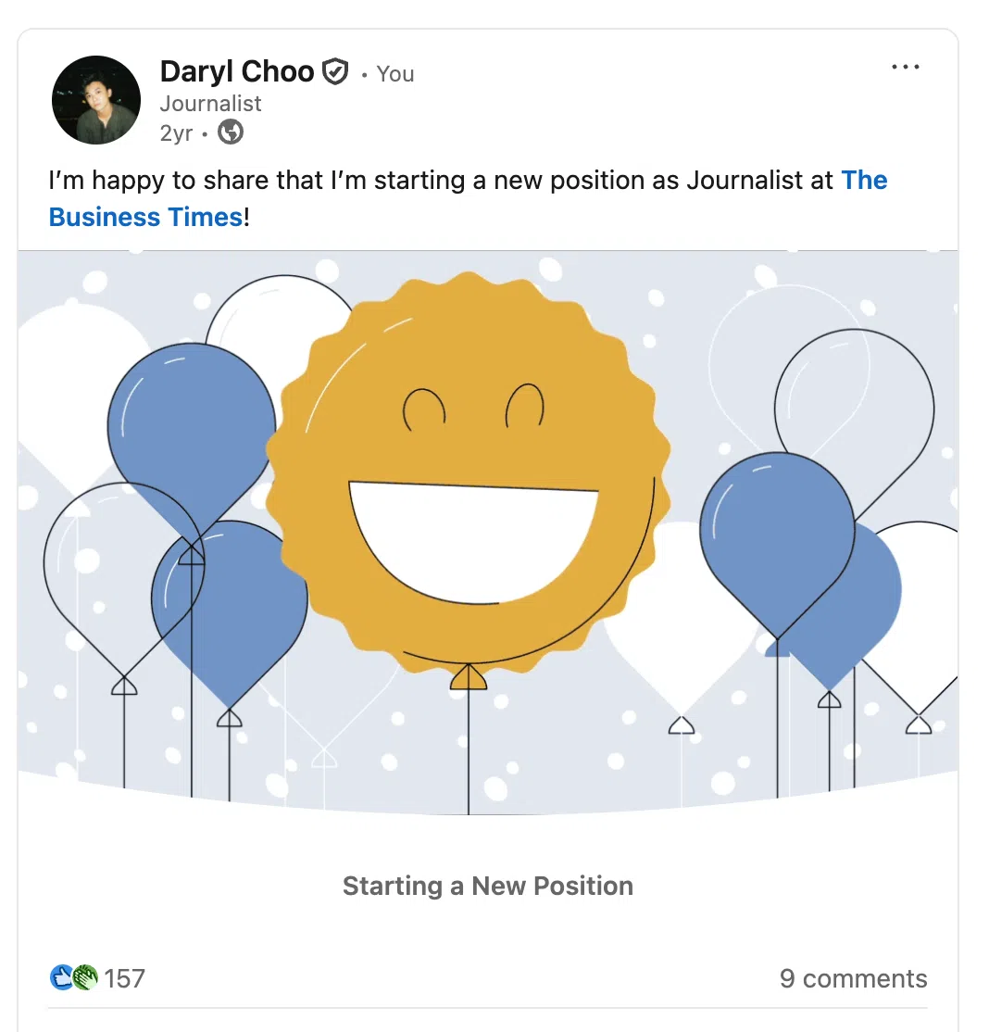
Task: Click the verified shield badge beside the name
Action: (335, 71)
